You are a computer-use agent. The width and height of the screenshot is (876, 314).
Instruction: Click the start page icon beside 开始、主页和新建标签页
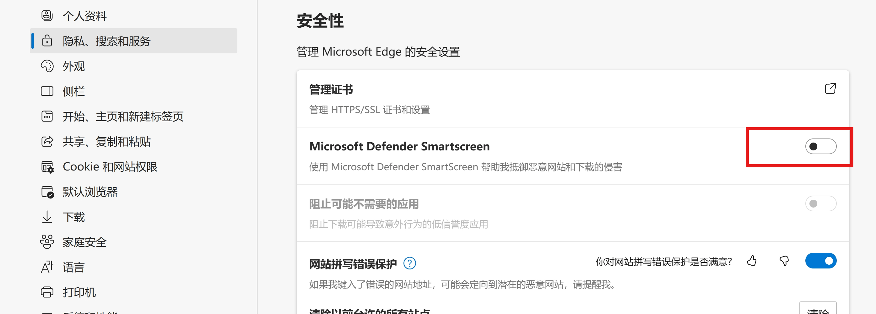47,116
